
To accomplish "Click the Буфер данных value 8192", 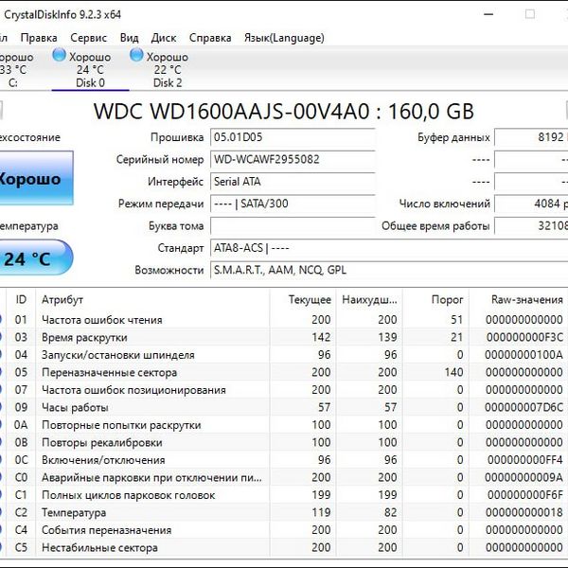I will click(531, 137).
